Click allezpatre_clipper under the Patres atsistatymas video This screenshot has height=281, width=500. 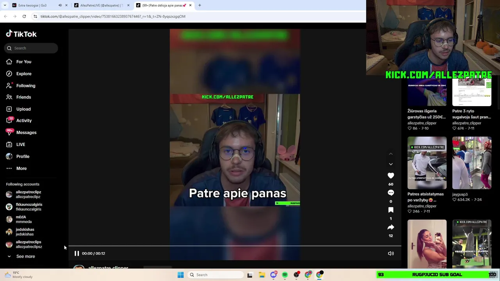click(x=422, y=206)
